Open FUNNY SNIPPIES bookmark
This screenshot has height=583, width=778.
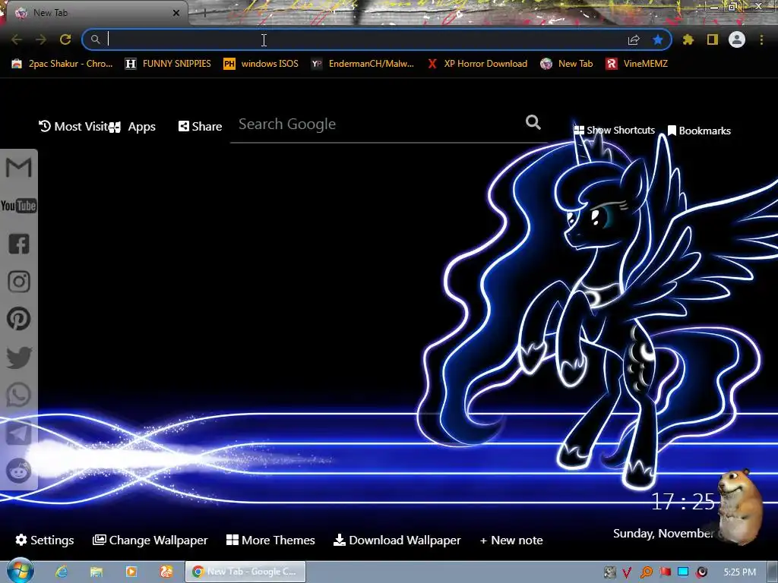[x=168, y=64]
